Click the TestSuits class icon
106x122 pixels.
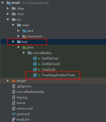[x=35, y=70]
